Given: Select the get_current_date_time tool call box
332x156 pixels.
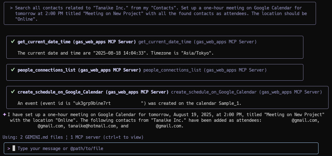Looking at the screenshot, I should [x=155, y=47].
